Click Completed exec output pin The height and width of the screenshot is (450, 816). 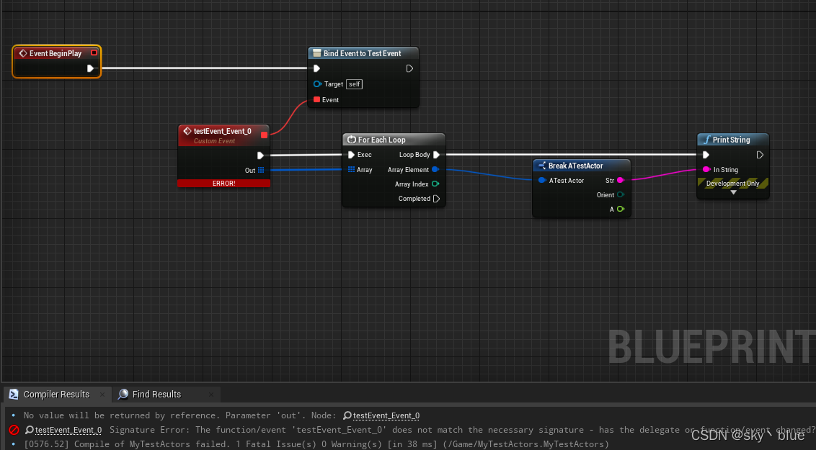click(x=436, y=199)
